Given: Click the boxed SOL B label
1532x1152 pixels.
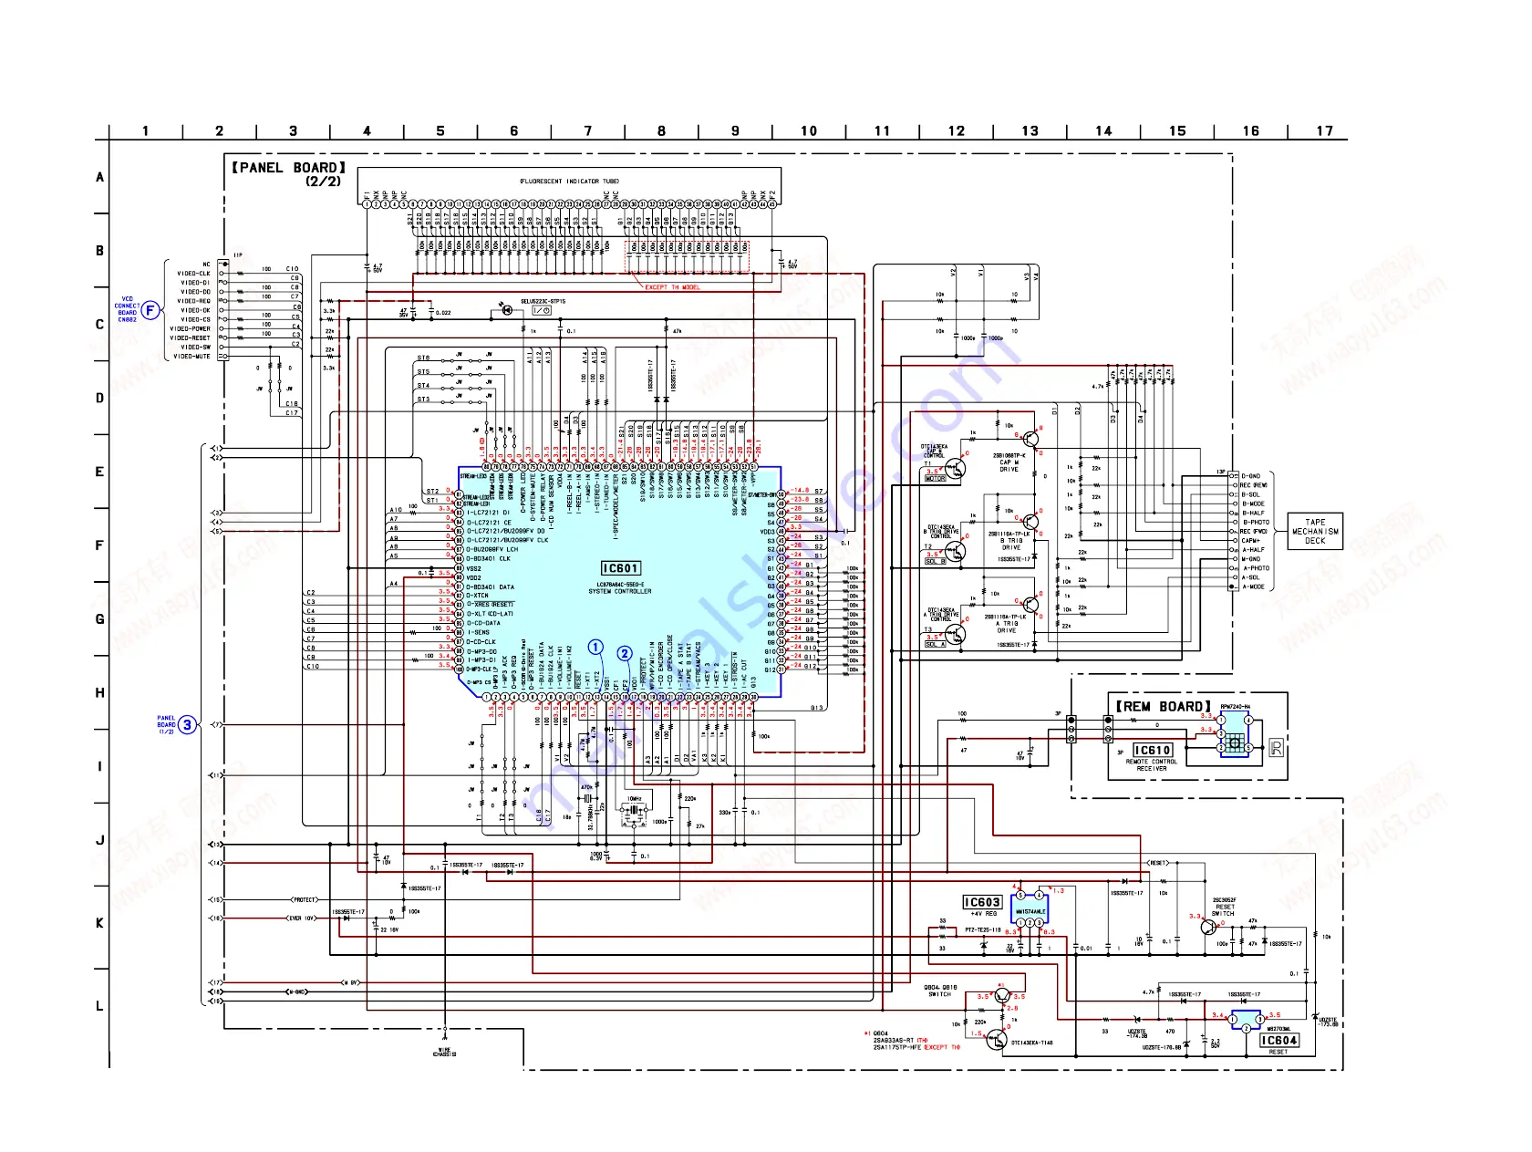Looking at the screenshot, I should [x=936, y=561].
